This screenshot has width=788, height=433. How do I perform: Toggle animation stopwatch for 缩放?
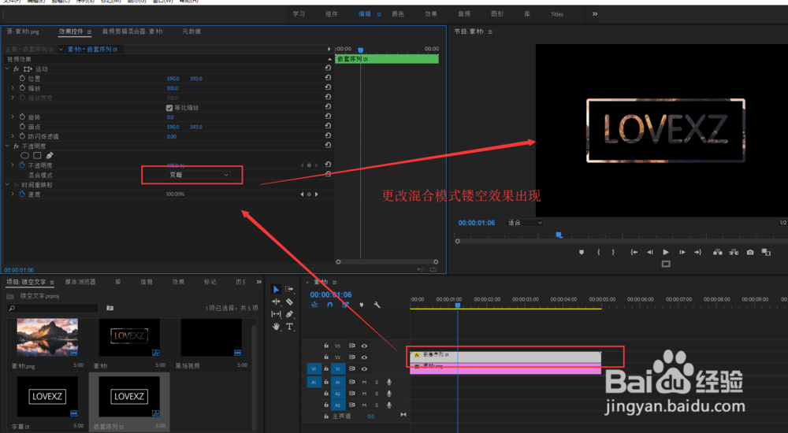pyautogui.click(x=22, y=88)
